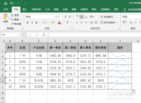Open the font size 11 dropdown
Screen dimensions: 141x103
click(x=62, y=17)
